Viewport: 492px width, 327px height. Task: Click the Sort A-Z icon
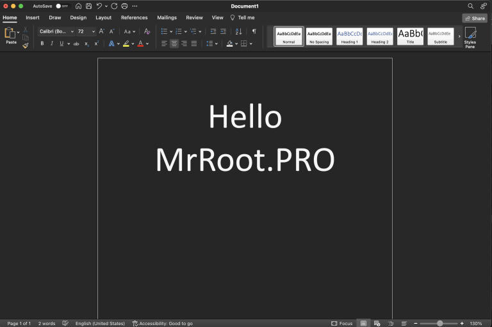coord(239,31)
